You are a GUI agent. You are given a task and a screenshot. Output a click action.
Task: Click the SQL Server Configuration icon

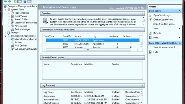(12, 49)
